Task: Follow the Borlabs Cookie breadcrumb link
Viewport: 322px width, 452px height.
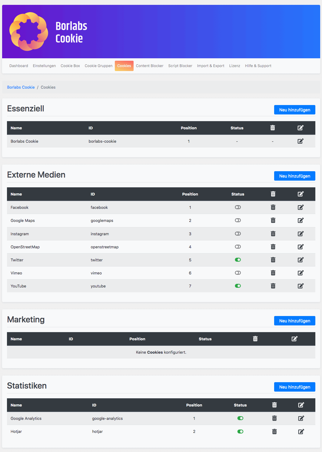Action: (x=21, y=87)
